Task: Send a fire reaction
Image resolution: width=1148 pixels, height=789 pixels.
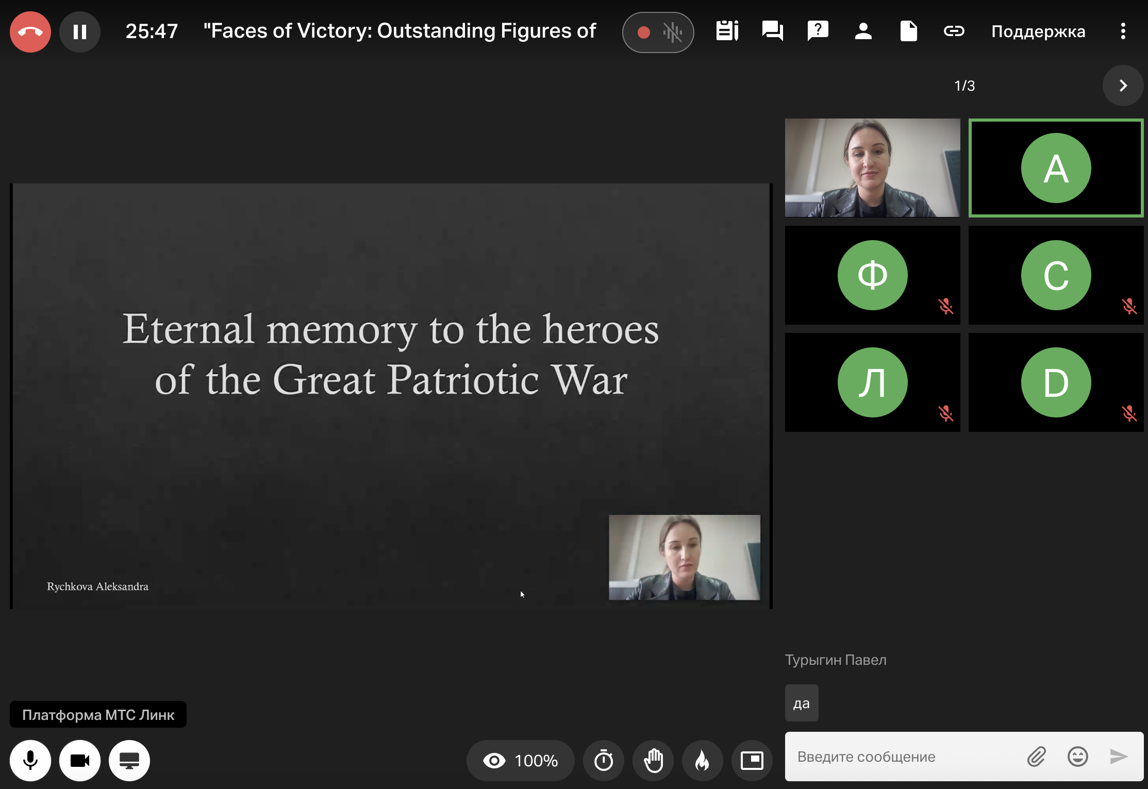Action: coord(702,761)
